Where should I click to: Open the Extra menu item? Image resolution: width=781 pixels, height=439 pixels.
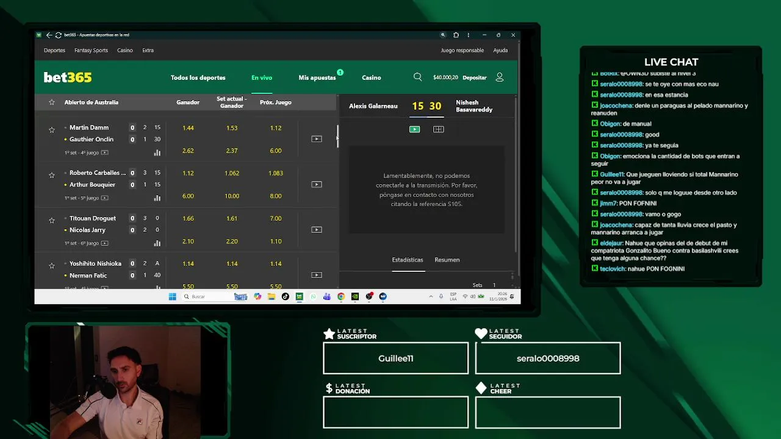point(148,51)
